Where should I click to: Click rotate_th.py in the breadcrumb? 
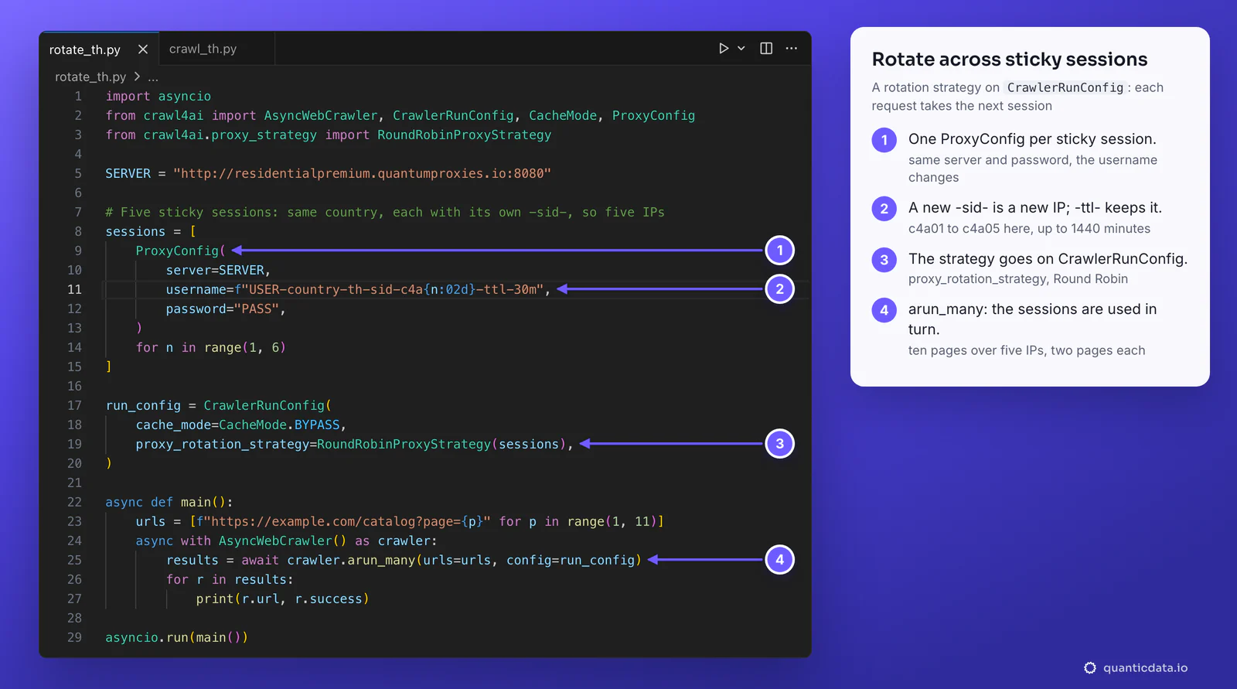click(x=90, y=77)
